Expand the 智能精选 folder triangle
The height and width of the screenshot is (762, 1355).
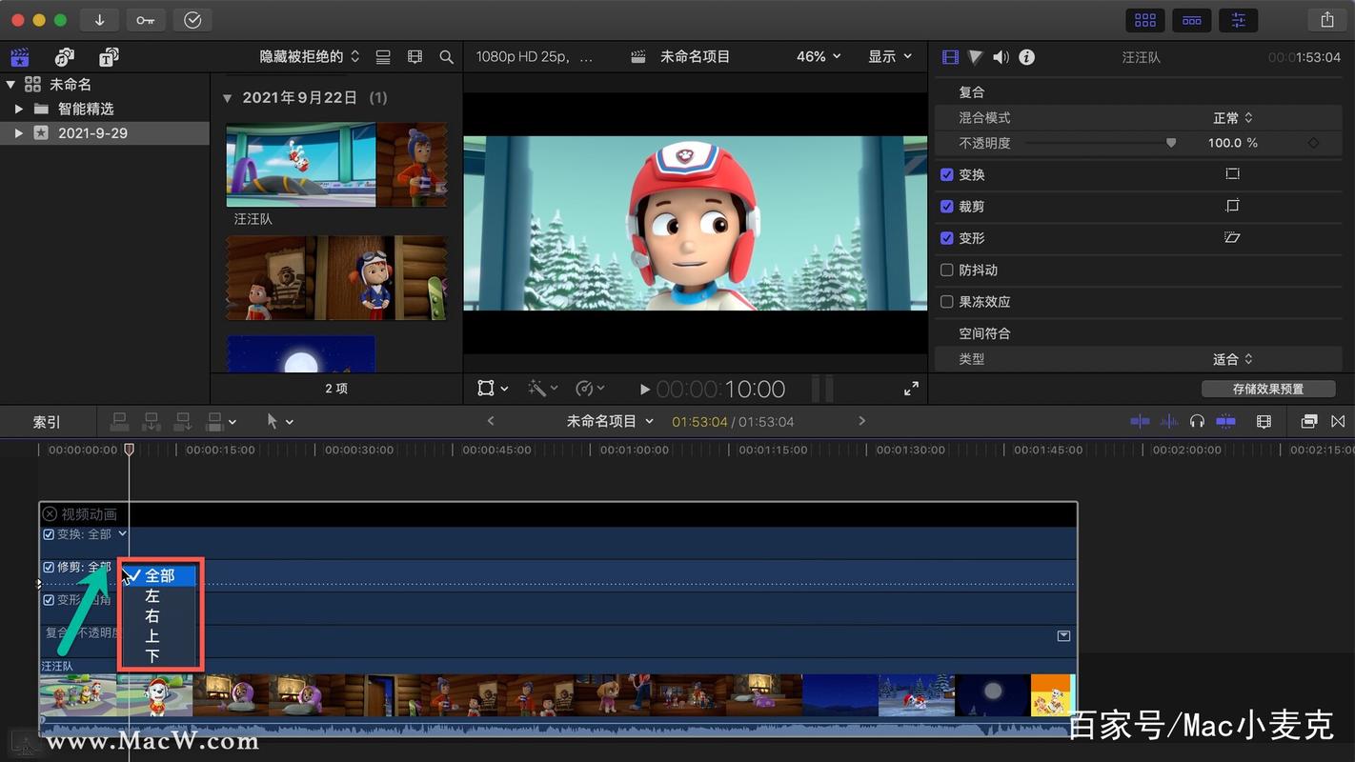pyautogui.click(x=18, y=109)
